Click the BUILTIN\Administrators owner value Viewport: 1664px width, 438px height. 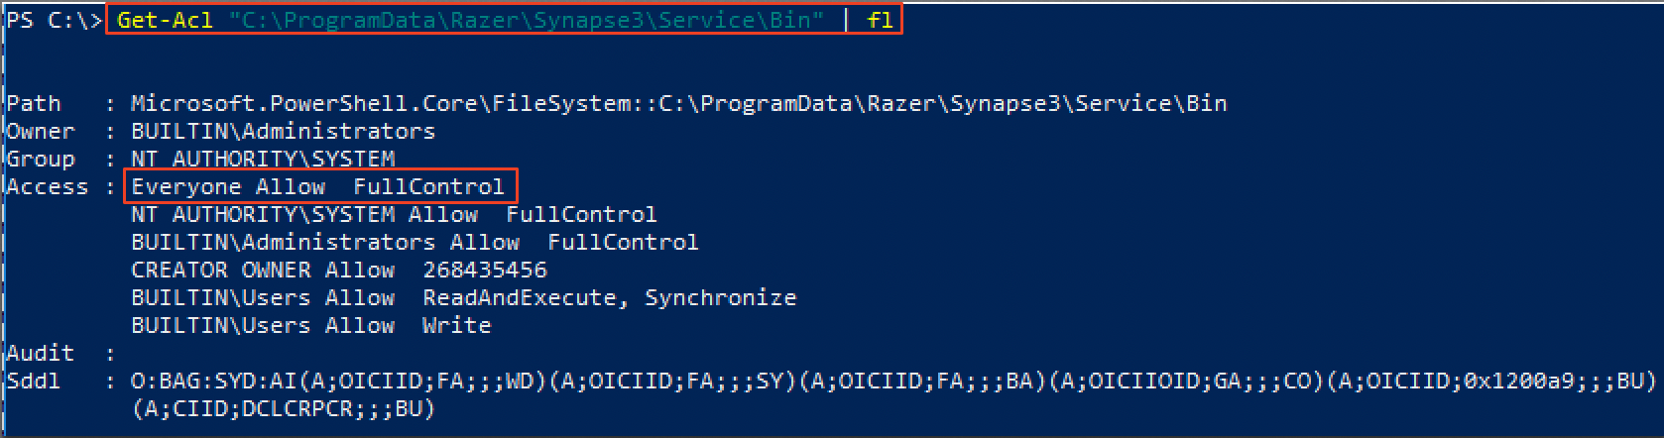(x=283, y=132)
